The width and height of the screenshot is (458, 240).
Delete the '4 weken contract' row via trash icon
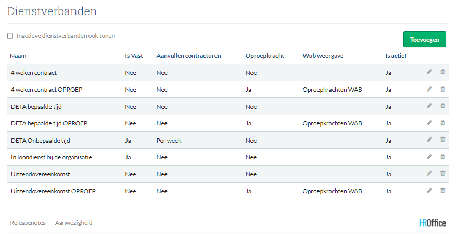(x=442, y=72)
